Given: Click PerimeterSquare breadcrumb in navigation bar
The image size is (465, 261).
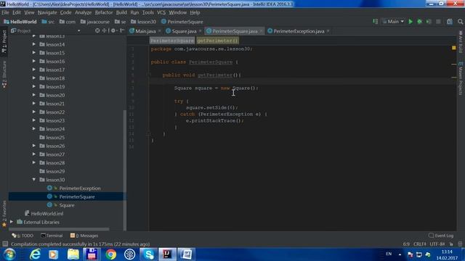Looking at the screenshot, I should coord(182,22).
